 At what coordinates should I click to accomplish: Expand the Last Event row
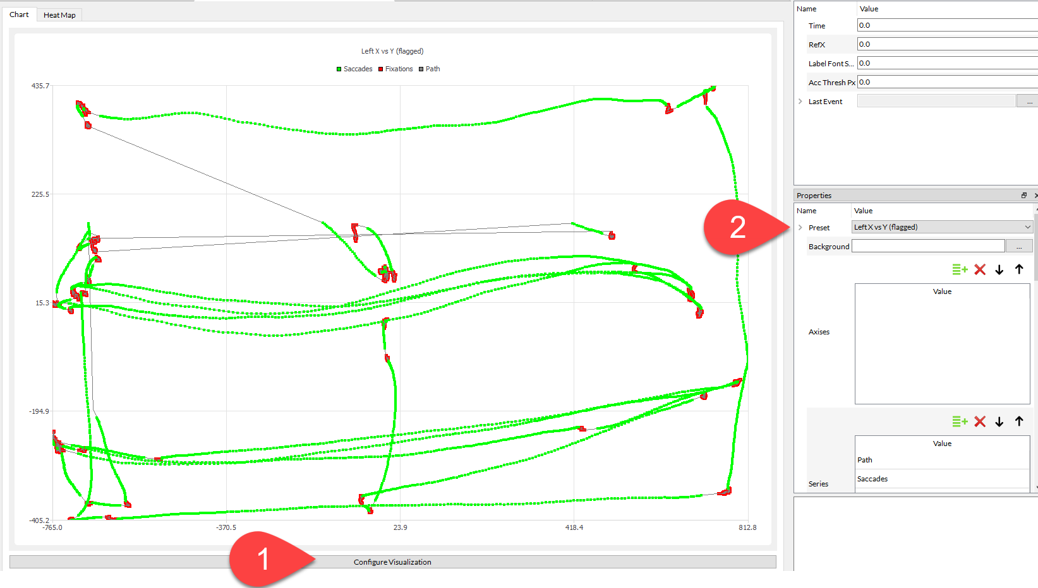click(x=800, y=102)
